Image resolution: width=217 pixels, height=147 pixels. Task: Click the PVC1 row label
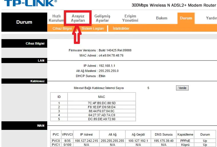pos(56,145)
